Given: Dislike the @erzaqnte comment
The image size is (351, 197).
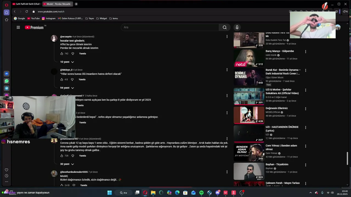Looking at the screenshot, I should pyautogui.click(x=73, y=54).
